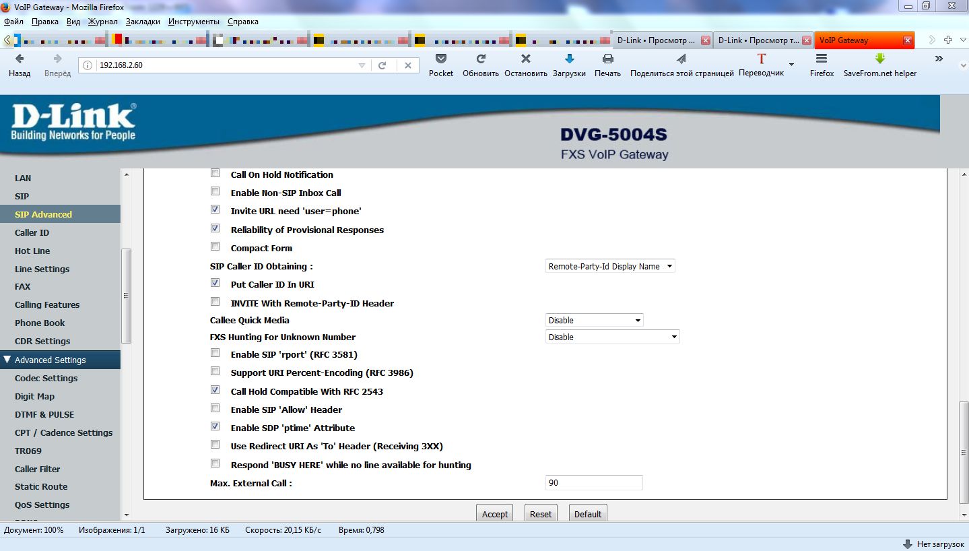Open CDR Settings in sidebar

(42, 341)
